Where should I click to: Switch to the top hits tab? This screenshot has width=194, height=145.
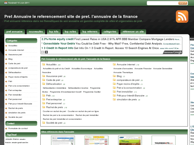(54, 32)
